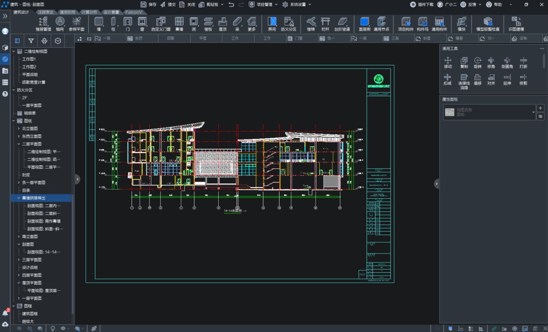This screenshot has height=332, width=548.
Task: Click the 倒圆角 fillet tool
Action: coord(507,63)
